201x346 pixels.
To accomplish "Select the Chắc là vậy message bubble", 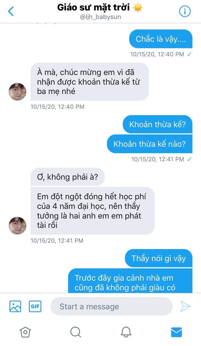I will (x=161, y=39).
